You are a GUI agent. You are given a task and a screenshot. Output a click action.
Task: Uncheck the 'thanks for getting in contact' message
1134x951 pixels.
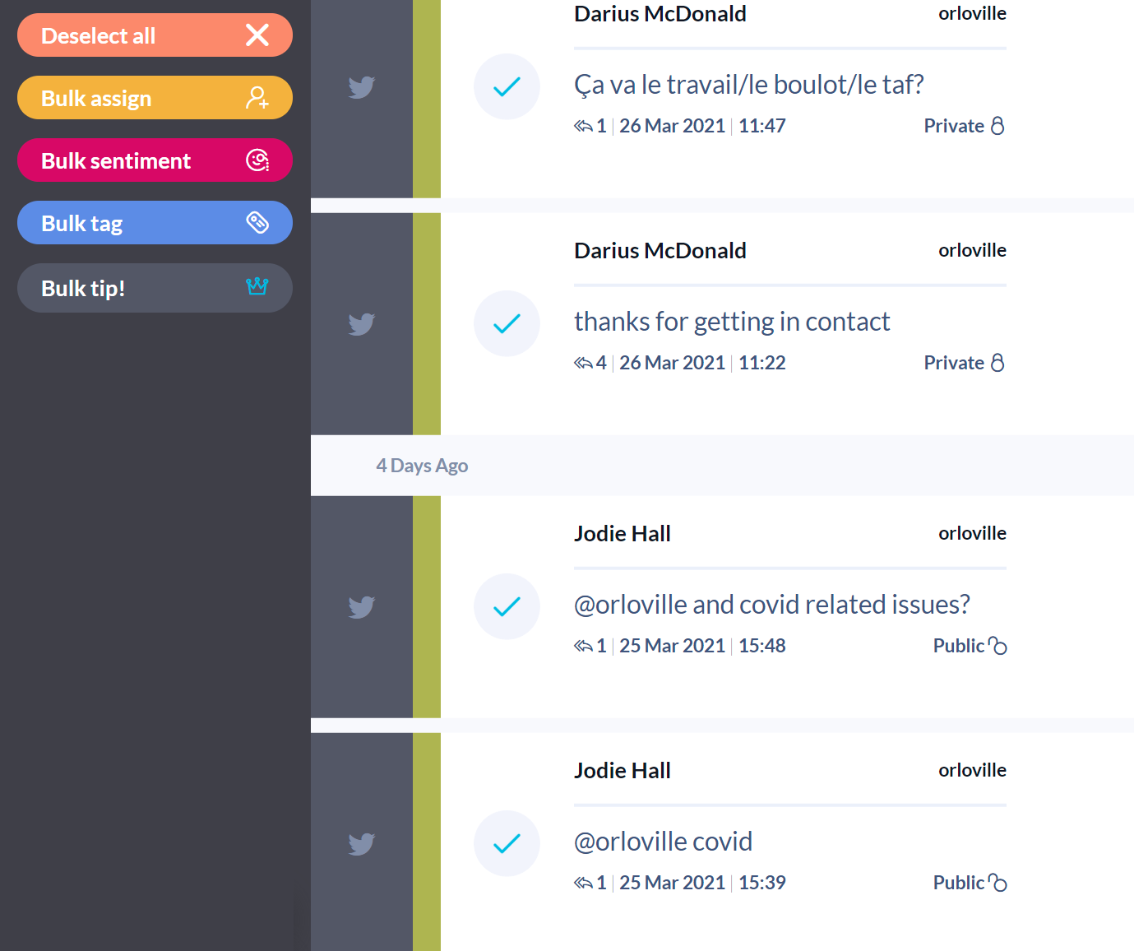click(507, 323)
